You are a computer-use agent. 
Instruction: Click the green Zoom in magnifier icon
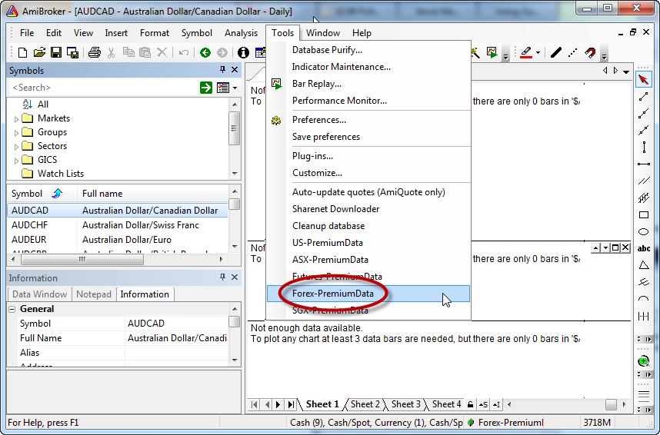coord(643,361)
